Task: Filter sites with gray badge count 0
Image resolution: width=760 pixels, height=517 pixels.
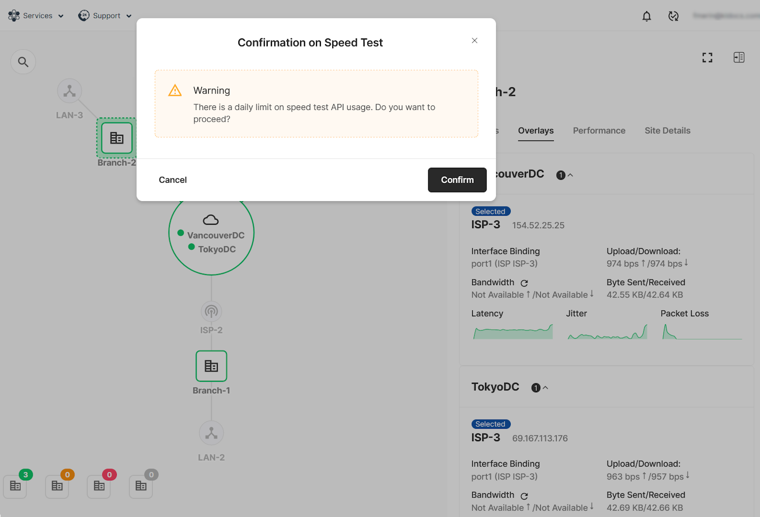Action: (x=141, y=486)
